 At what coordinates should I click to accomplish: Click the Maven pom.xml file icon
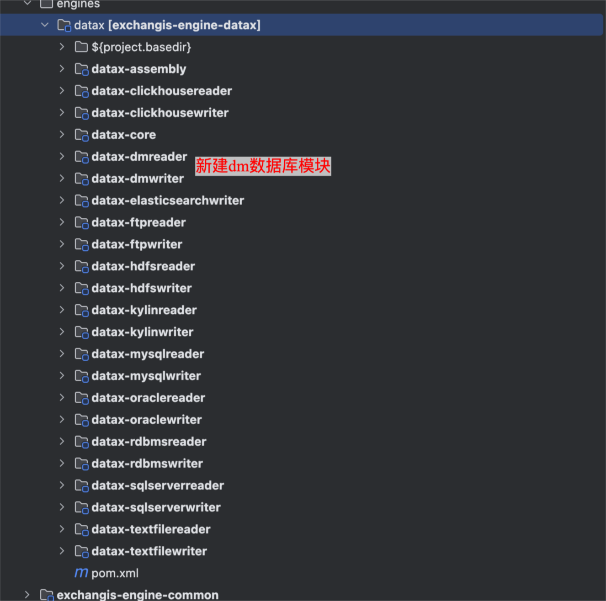[x=81, y=573]
